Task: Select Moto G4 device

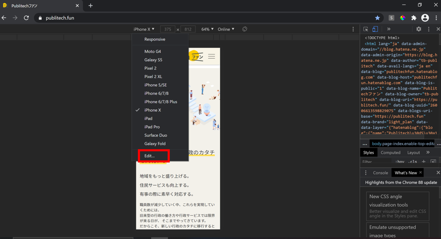Action: click(160, 51)
